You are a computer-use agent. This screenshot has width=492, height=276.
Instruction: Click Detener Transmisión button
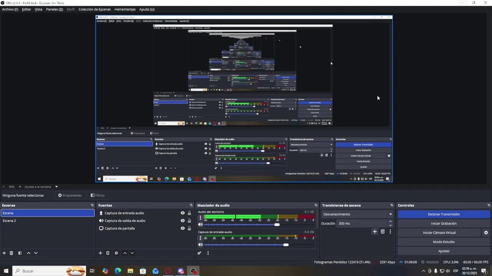pyautogui.click(x=444, y=214)
